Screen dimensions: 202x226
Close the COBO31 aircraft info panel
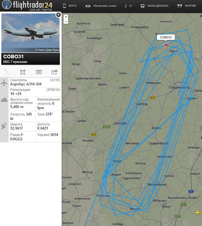(x=58, y=15)
